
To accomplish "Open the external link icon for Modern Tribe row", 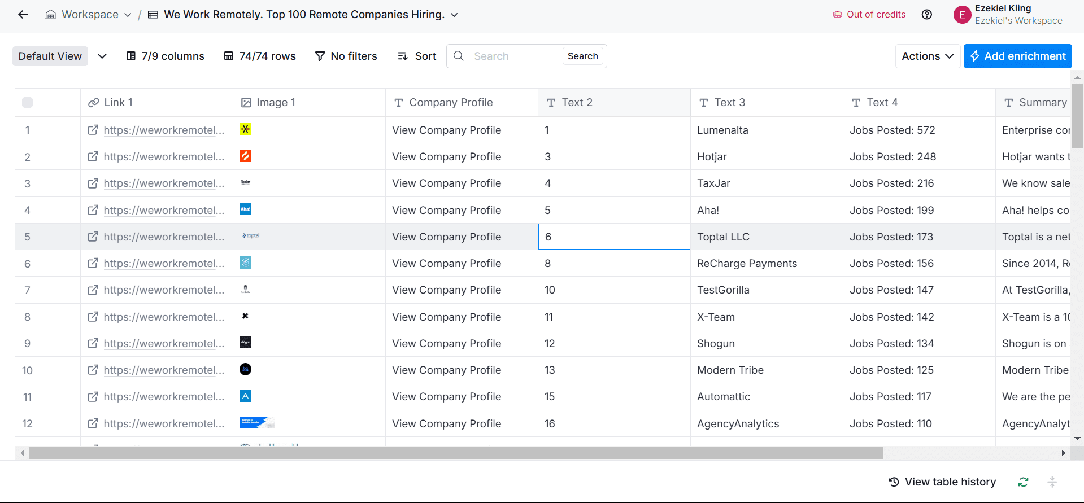I will (x=93, y=370).
